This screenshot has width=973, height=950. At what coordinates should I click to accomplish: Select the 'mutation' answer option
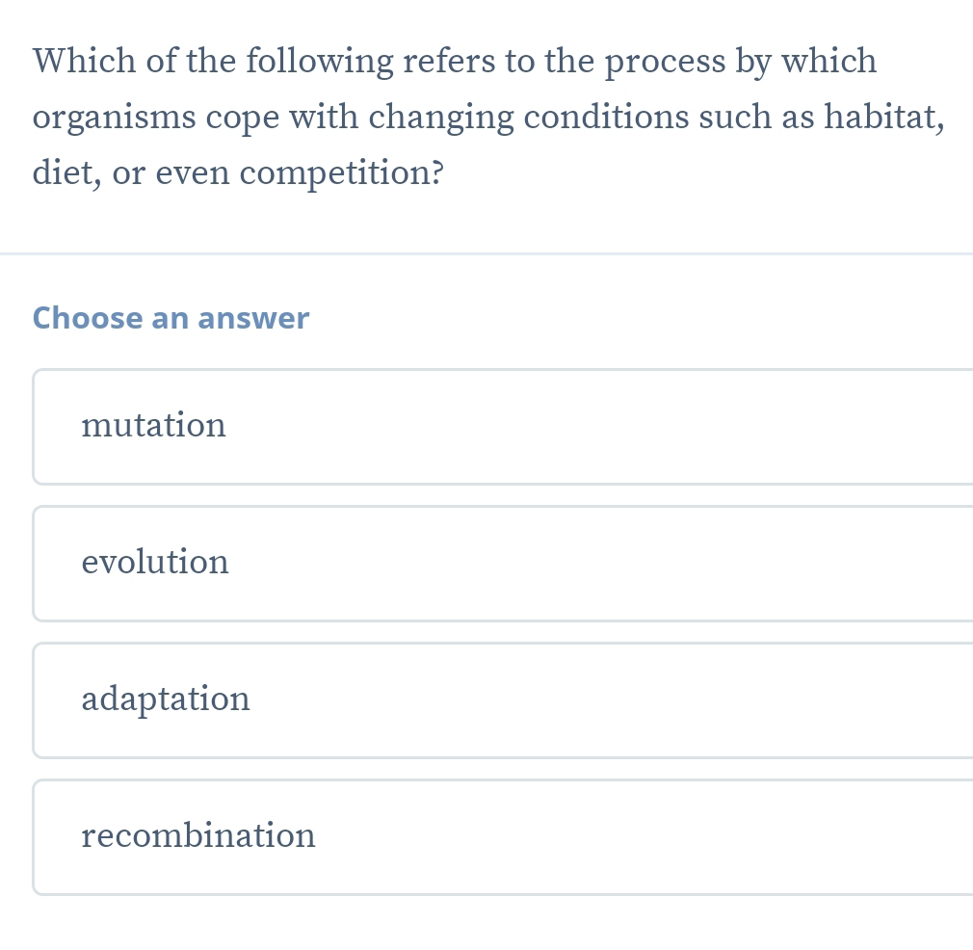tap(501, 426)
